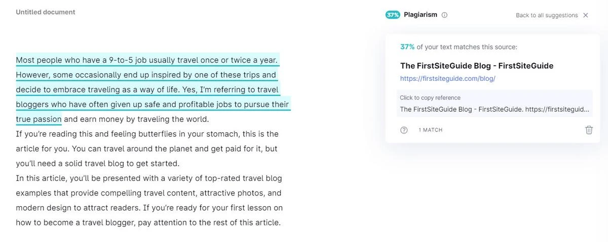Select the source title The FirstSiteGuide Blog

coord(477,66)
